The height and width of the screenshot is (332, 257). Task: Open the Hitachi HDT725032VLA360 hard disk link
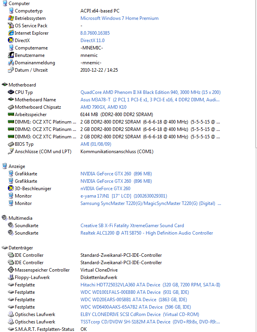pos(150,285)
